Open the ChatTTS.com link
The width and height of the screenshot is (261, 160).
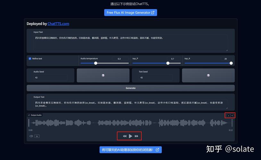pos(58,24)
